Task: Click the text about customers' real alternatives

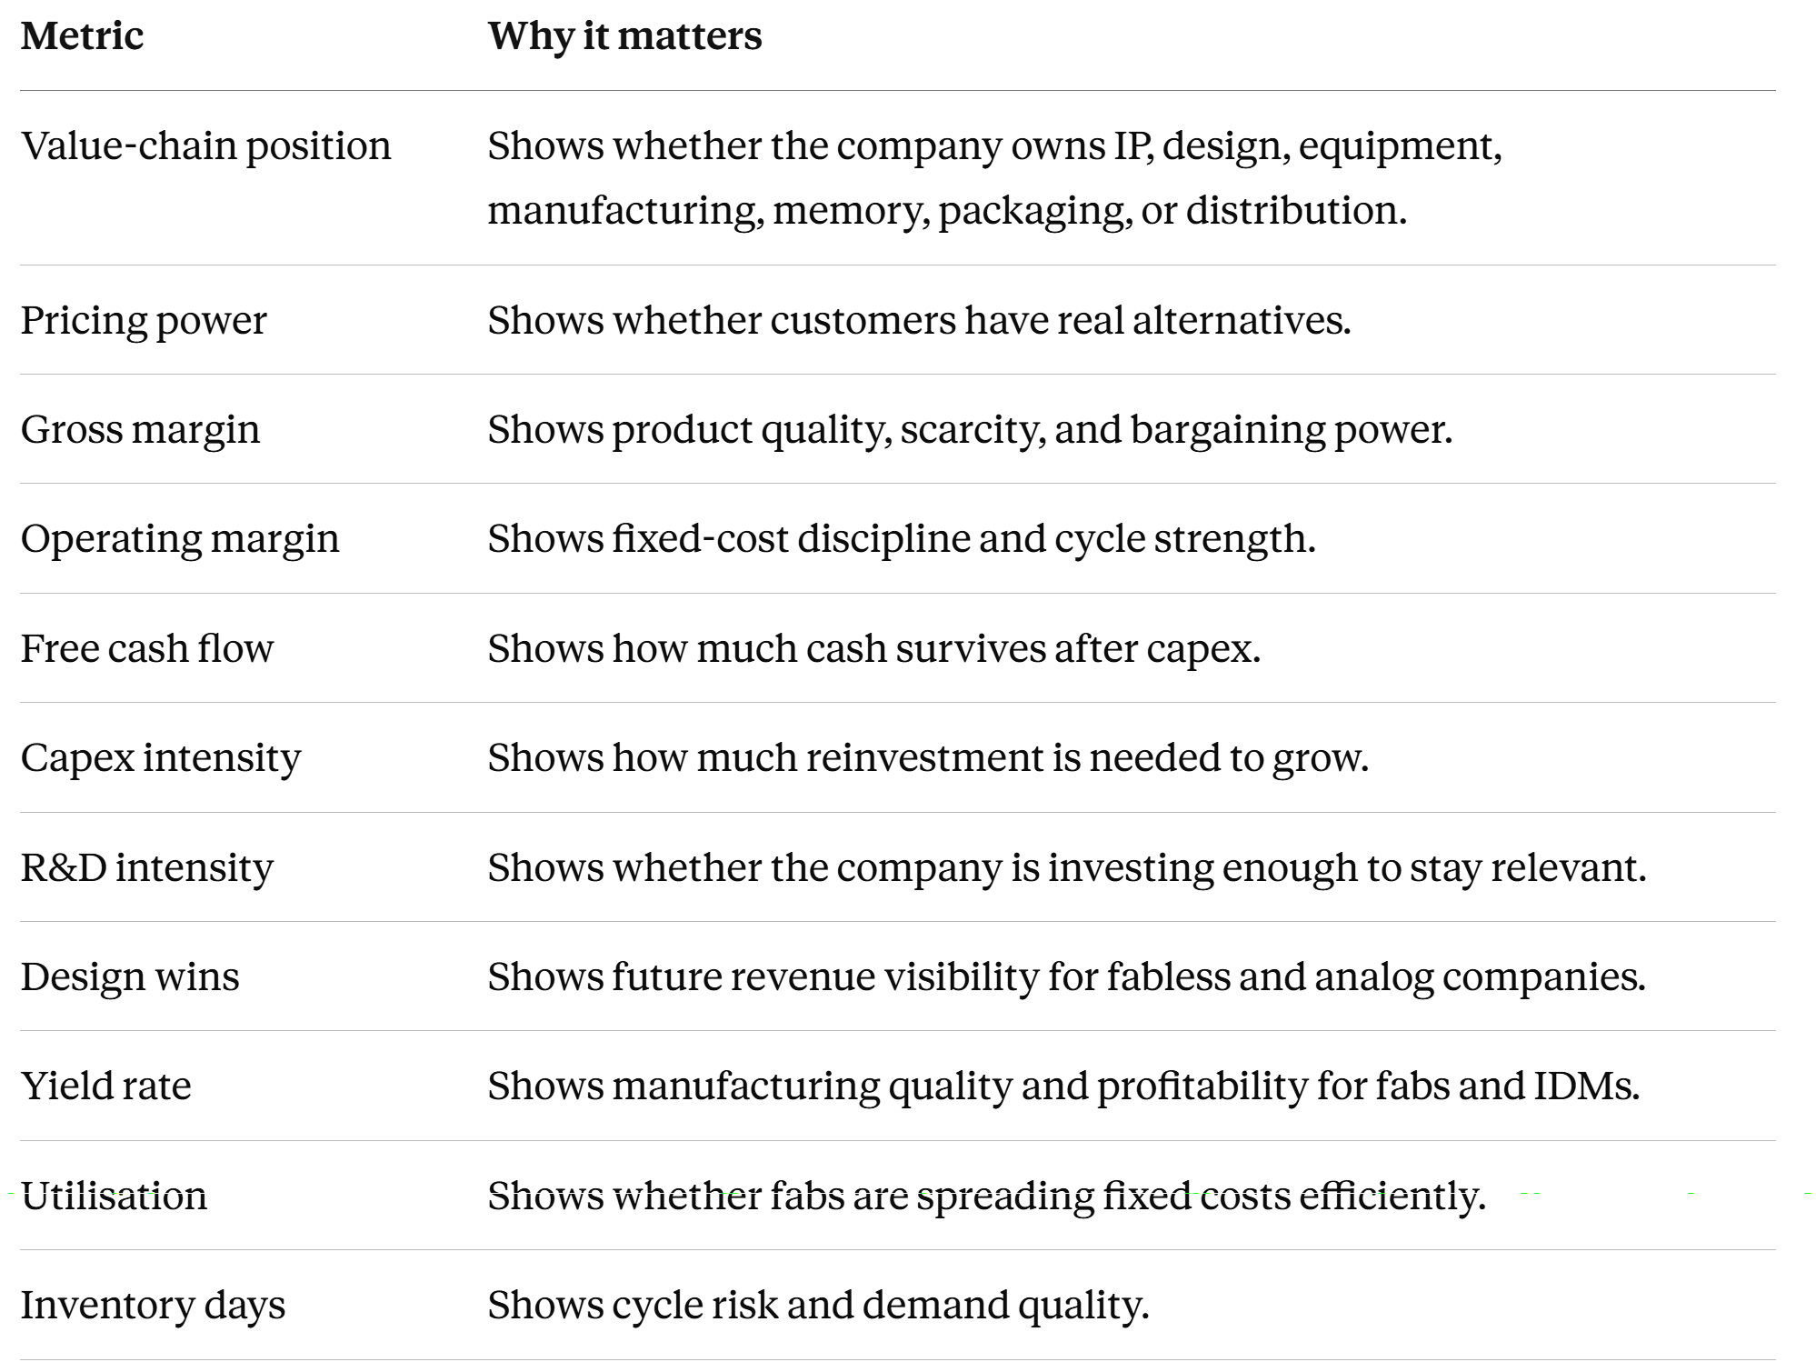Action: click(919, 320)
